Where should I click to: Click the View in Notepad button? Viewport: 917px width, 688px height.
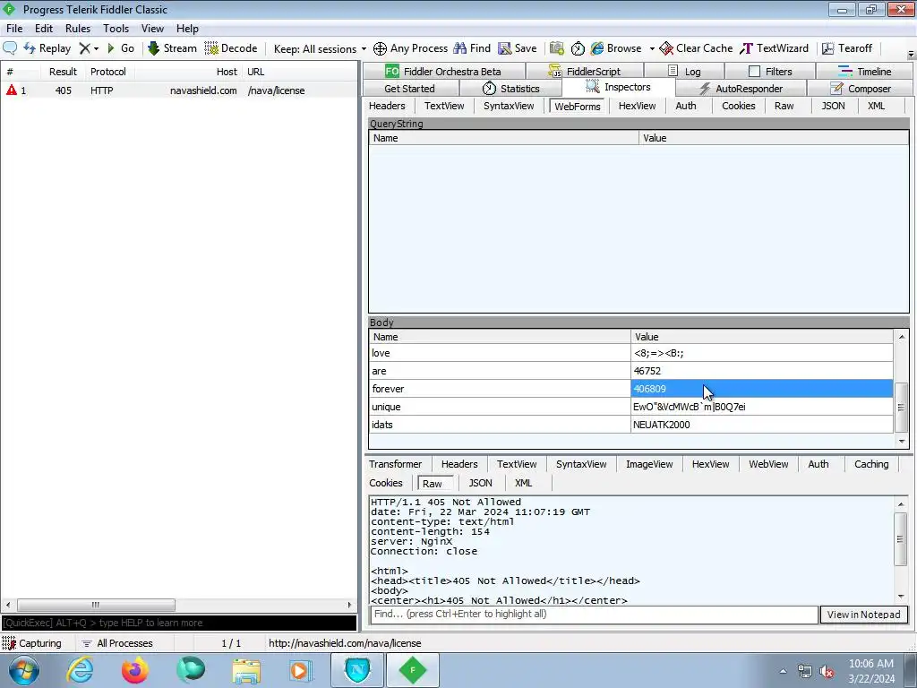point(864,615)
